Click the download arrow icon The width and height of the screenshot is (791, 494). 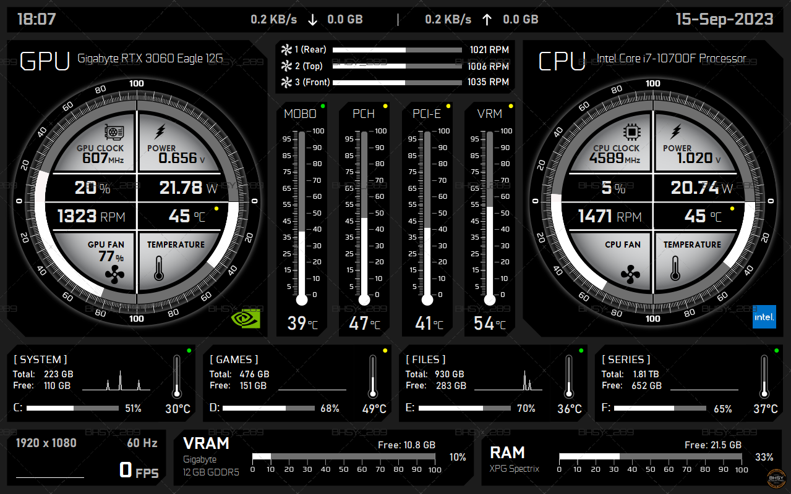[x=312, y=20]
